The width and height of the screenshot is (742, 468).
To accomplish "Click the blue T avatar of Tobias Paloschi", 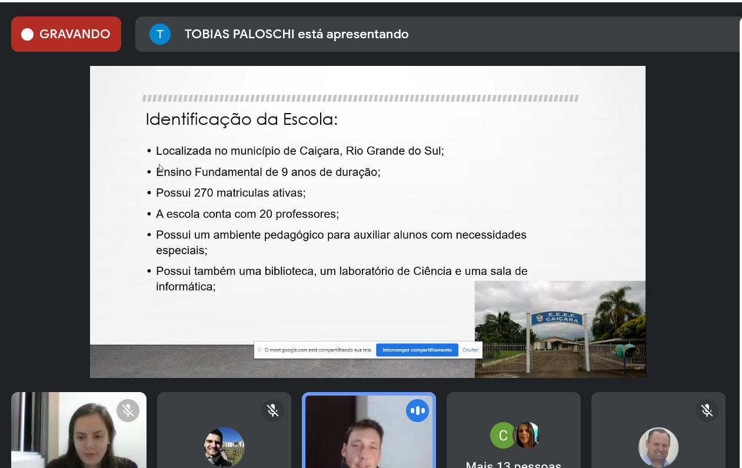I will pos(159,34).
